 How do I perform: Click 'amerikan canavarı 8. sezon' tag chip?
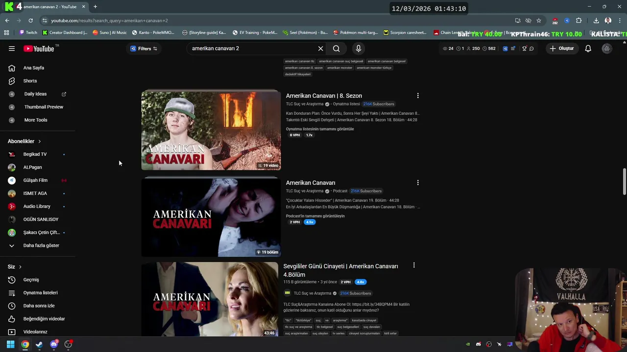click(304, 67)
